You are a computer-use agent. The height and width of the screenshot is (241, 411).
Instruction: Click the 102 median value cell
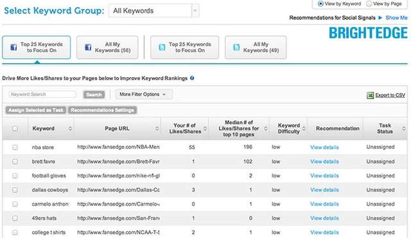pyautogui.click(x=248, y=161)
